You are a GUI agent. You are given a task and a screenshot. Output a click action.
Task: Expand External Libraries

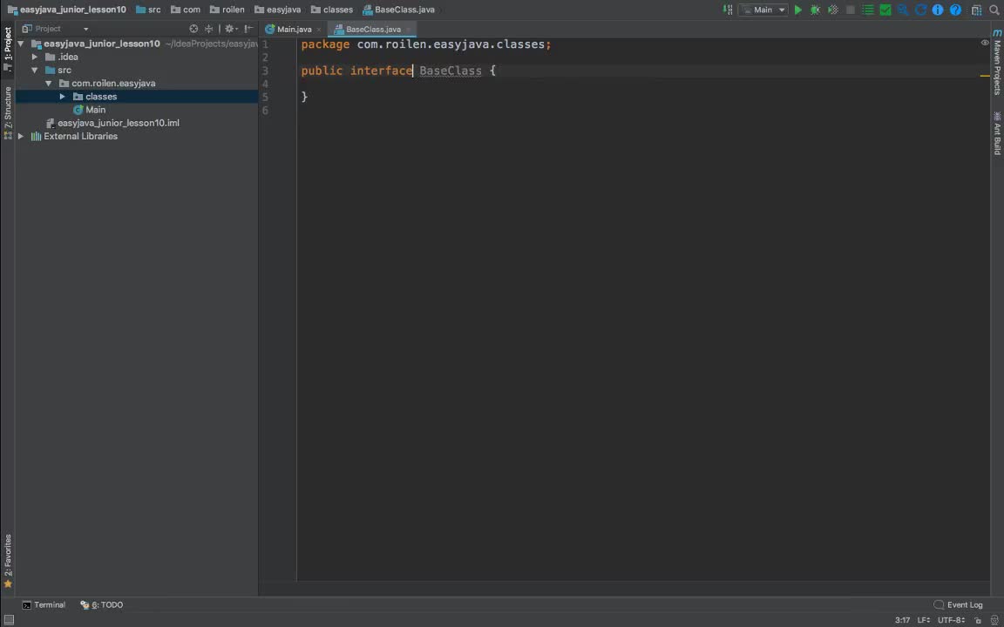pyautogui.click(x=21, y=136)
